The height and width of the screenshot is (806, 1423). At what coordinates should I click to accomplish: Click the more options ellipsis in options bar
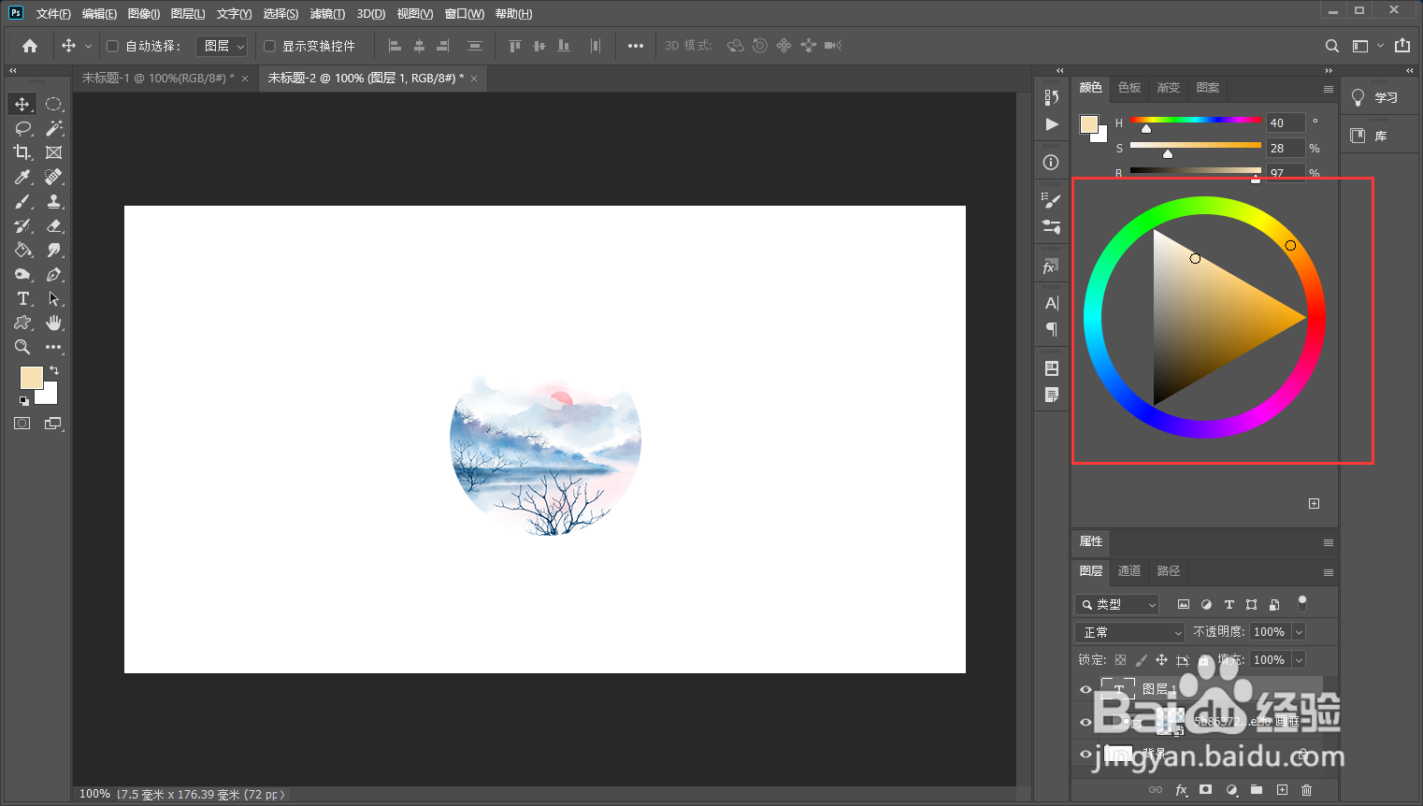(x=636, y=46)
